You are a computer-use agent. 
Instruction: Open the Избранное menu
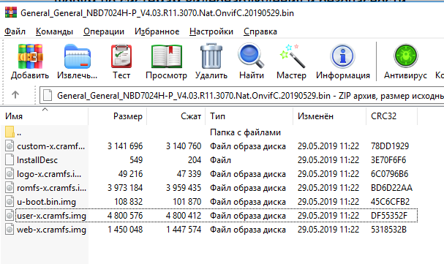[157, 31]
